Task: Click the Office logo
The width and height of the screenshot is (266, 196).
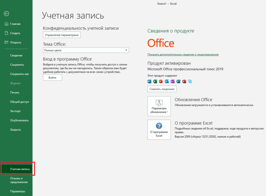Action: coord(161,43)
